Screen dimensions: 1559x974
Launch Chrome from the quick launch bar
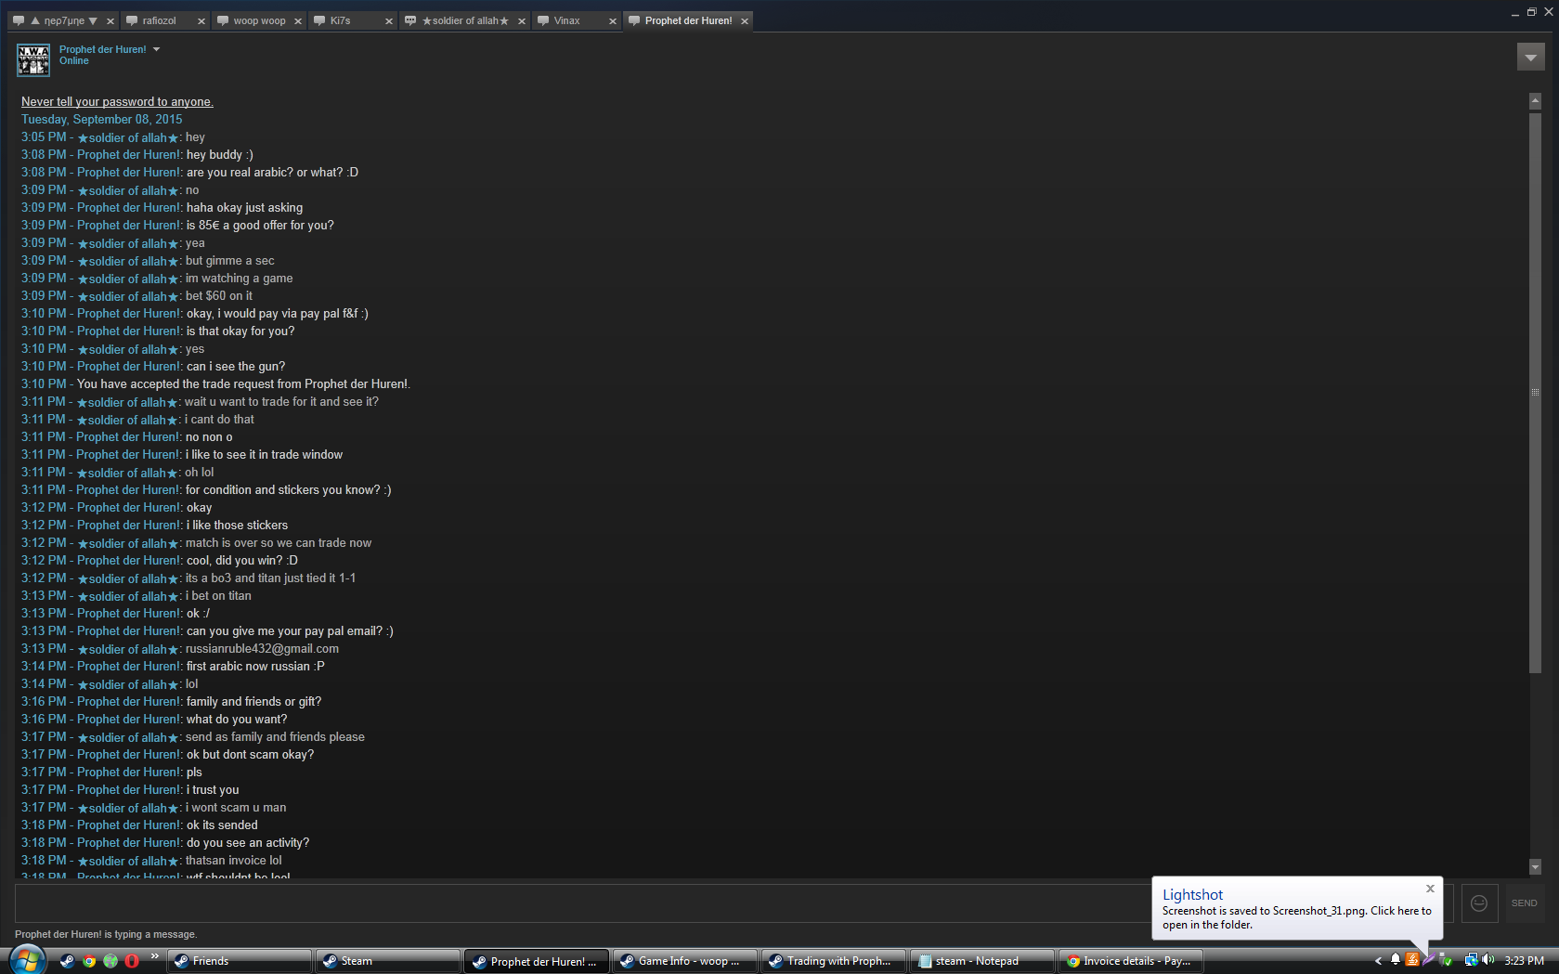coord(89,961)
